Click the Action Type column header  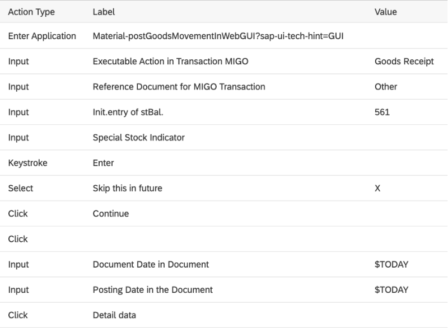point(32,11)
